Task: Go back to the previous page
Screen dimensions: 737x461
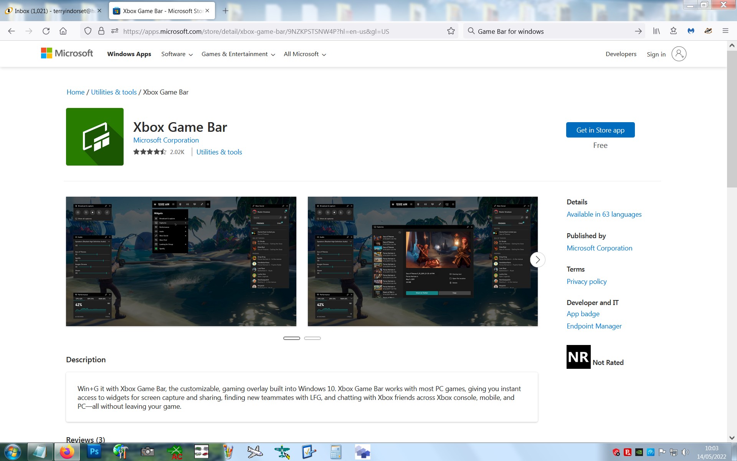Action: pos(12,31)
